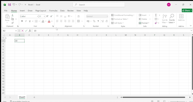Add a new sheet with plus button
This screenshot has width=193, height=102.
[34, 97]
